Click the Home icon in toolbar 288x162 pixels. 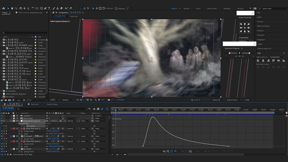point(4,8)
